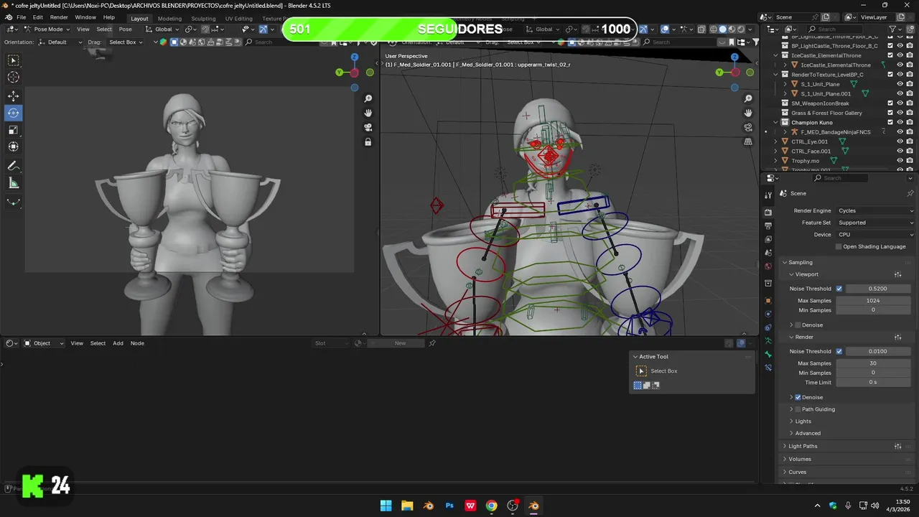
Task: Enable the Path Guiding checkbox
Action: point(798,409)
